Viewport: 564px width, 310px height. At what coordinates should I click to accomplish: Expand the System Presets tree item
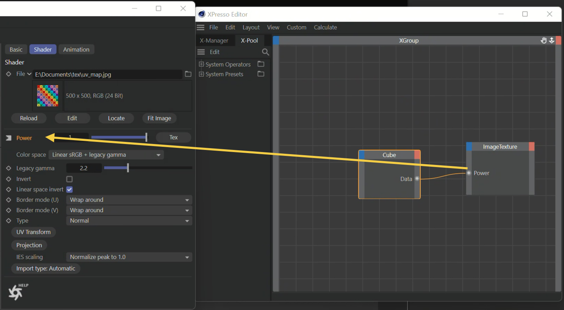pyautogui.click(x=201, y=74)
